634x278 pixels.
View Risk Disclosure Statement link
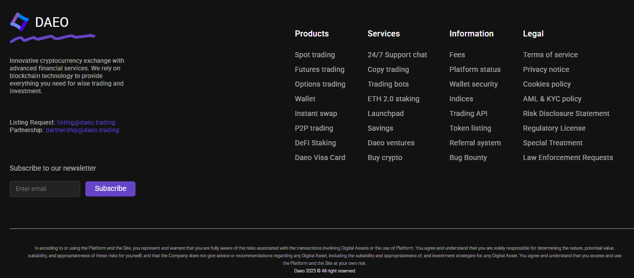(566, 113)
